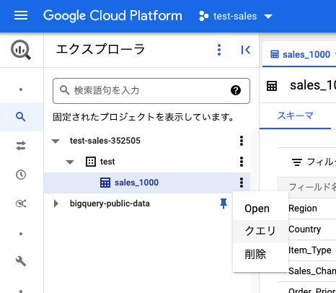Select the test dataset in the tree
The height and width of the screenshot is (293, 336).
107,162
